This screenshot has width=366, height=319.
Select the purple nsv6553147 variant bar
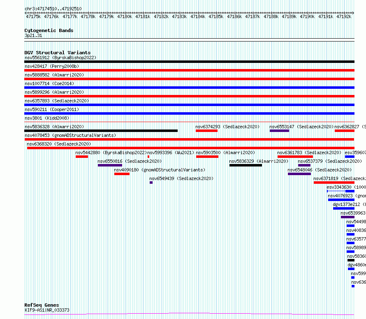pos(279,131)
